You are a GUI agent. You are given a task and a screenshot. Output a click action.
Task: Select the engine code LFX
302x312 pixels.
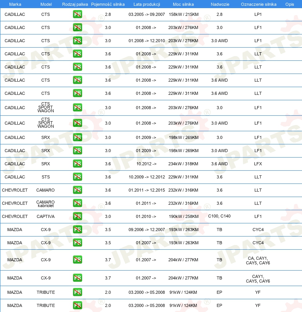pos(258,164)
